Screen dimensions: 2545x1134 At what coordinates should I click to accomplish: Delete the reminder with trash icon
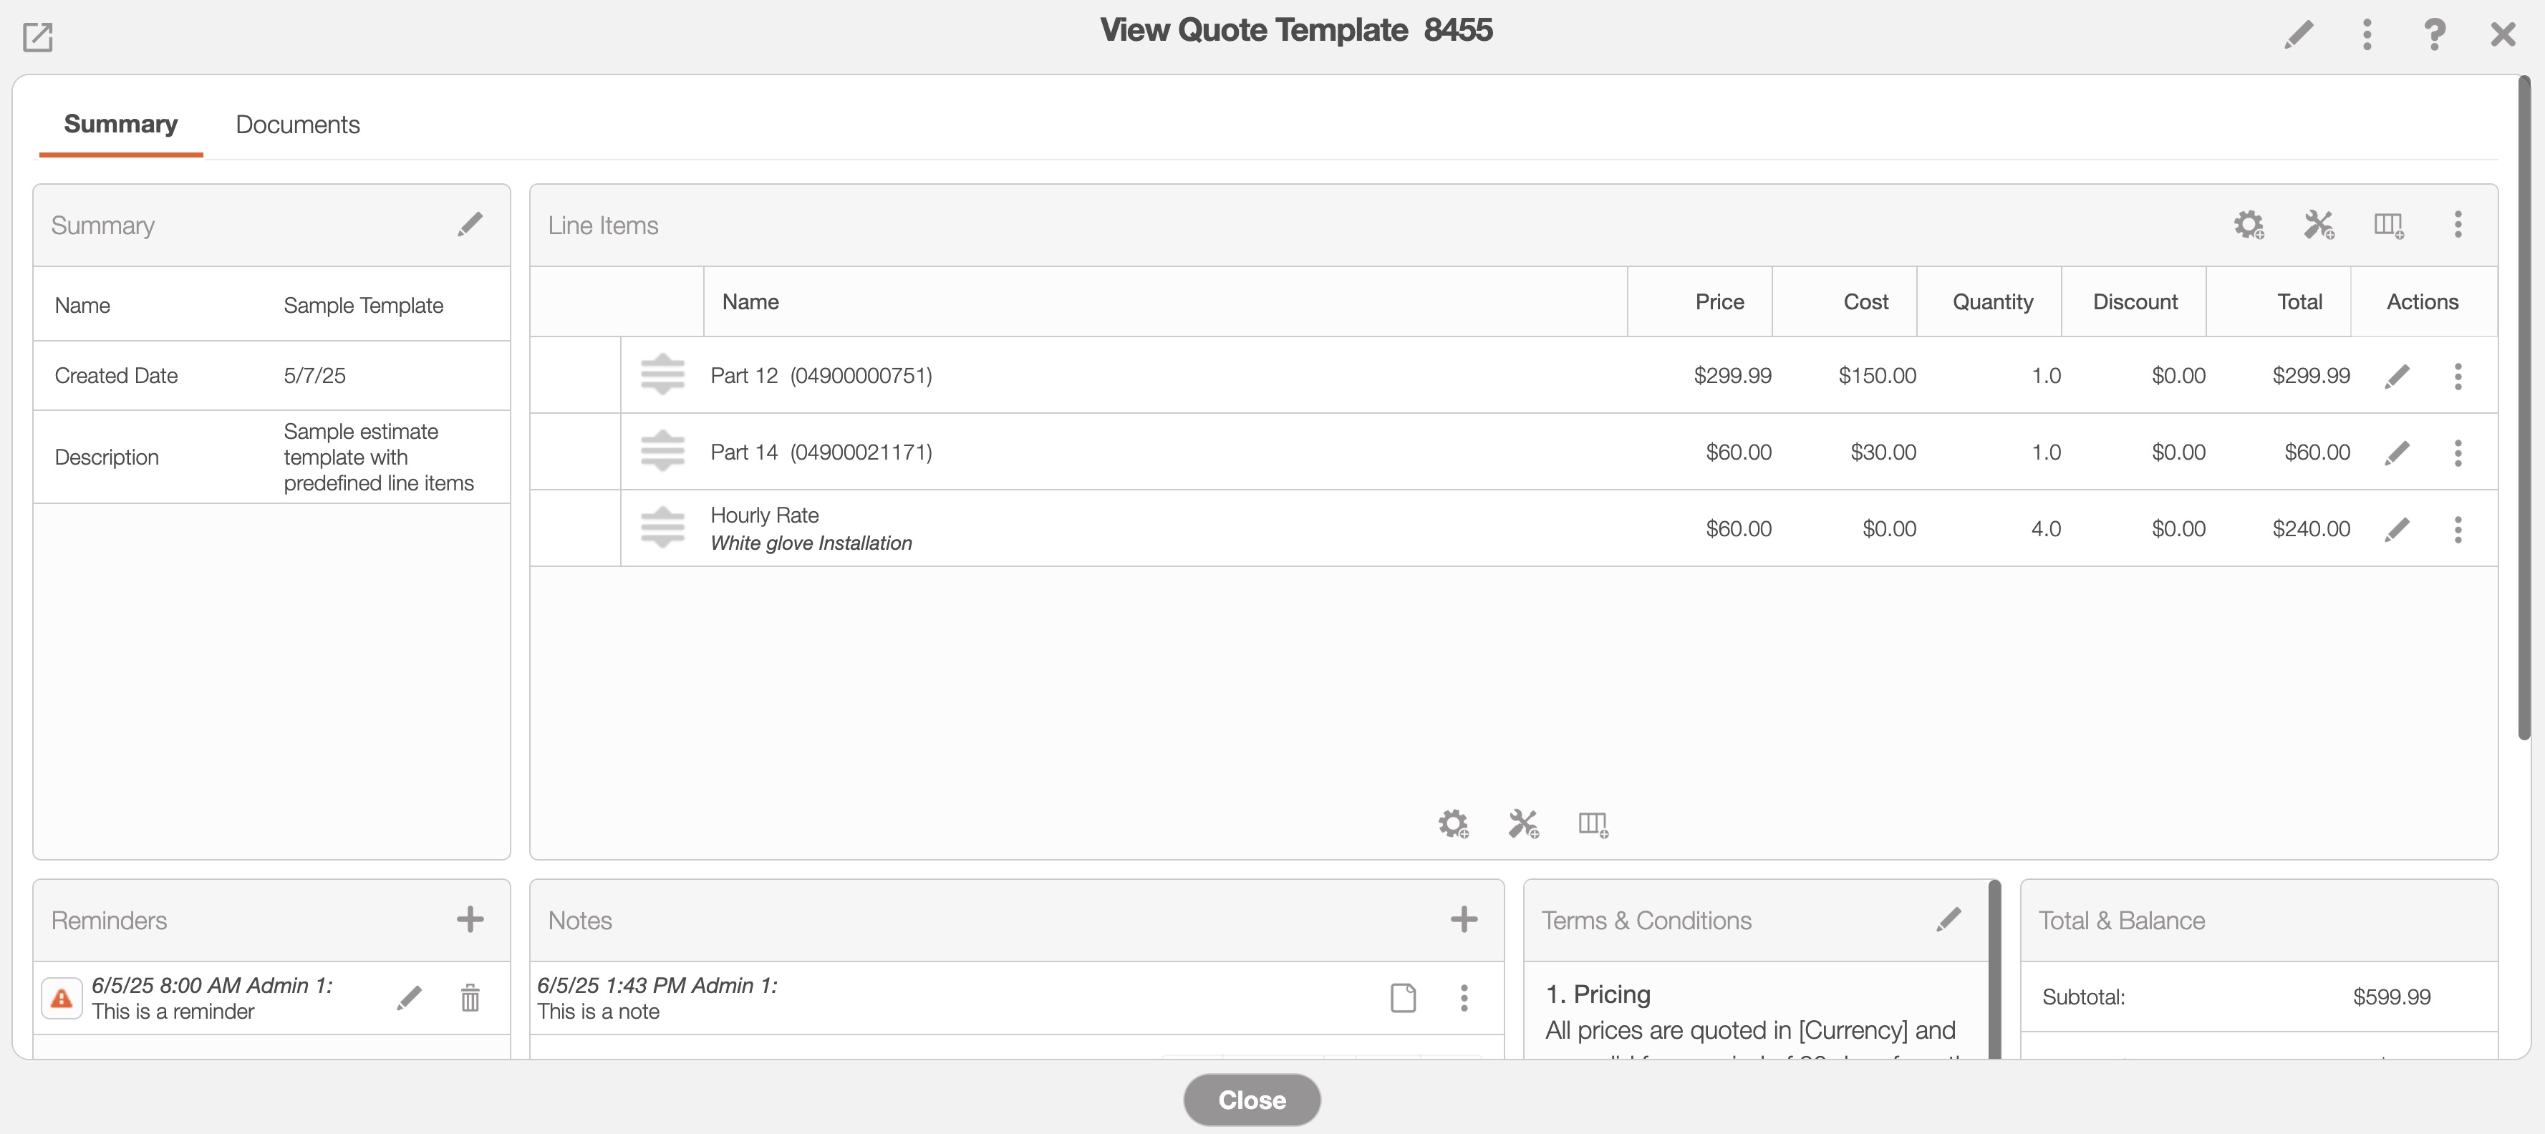[x=470, y=998]
